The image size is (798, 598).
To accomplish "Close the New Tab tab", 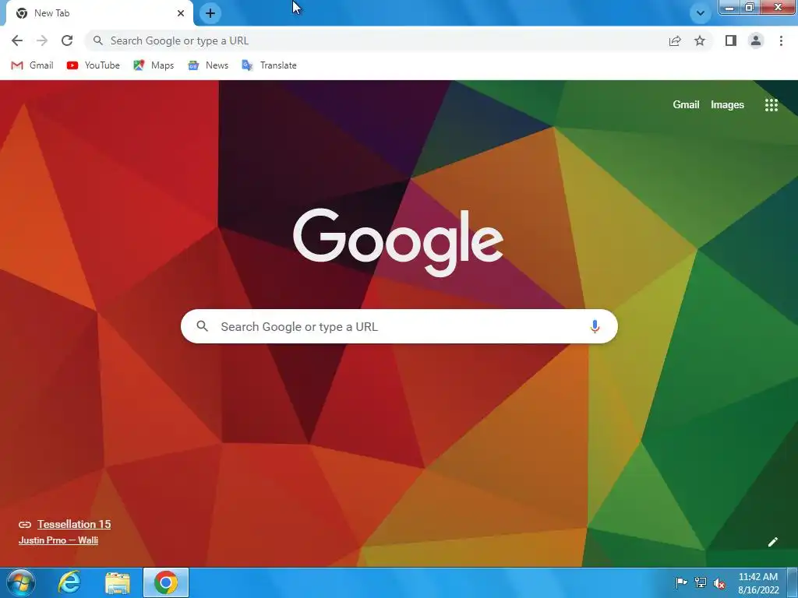I will click(181, 13).
